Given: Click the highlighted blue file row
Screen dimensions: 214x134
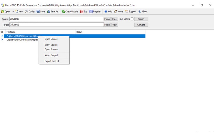Looking at the screenshot, I should [x=75, y=36].
